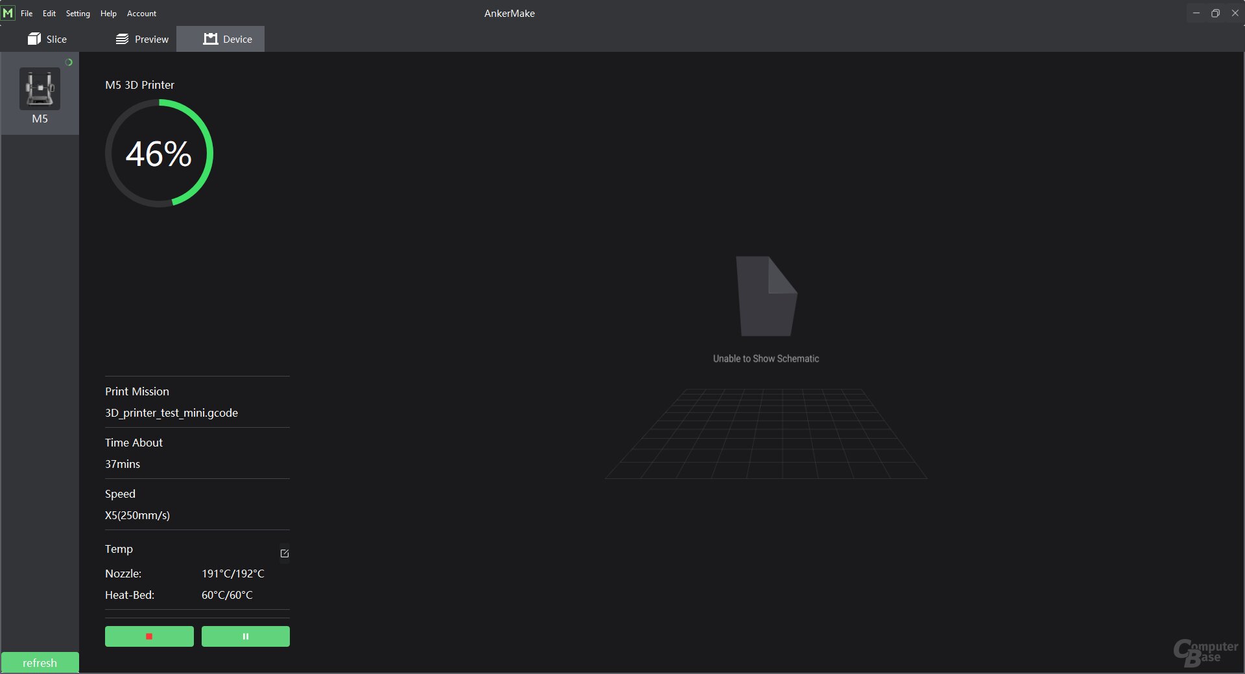The height and width of the screenshot is (674, 1245).
Task: Click the 46% circular progress indicator
Action: pyautogui.click(x=159, y=154)
